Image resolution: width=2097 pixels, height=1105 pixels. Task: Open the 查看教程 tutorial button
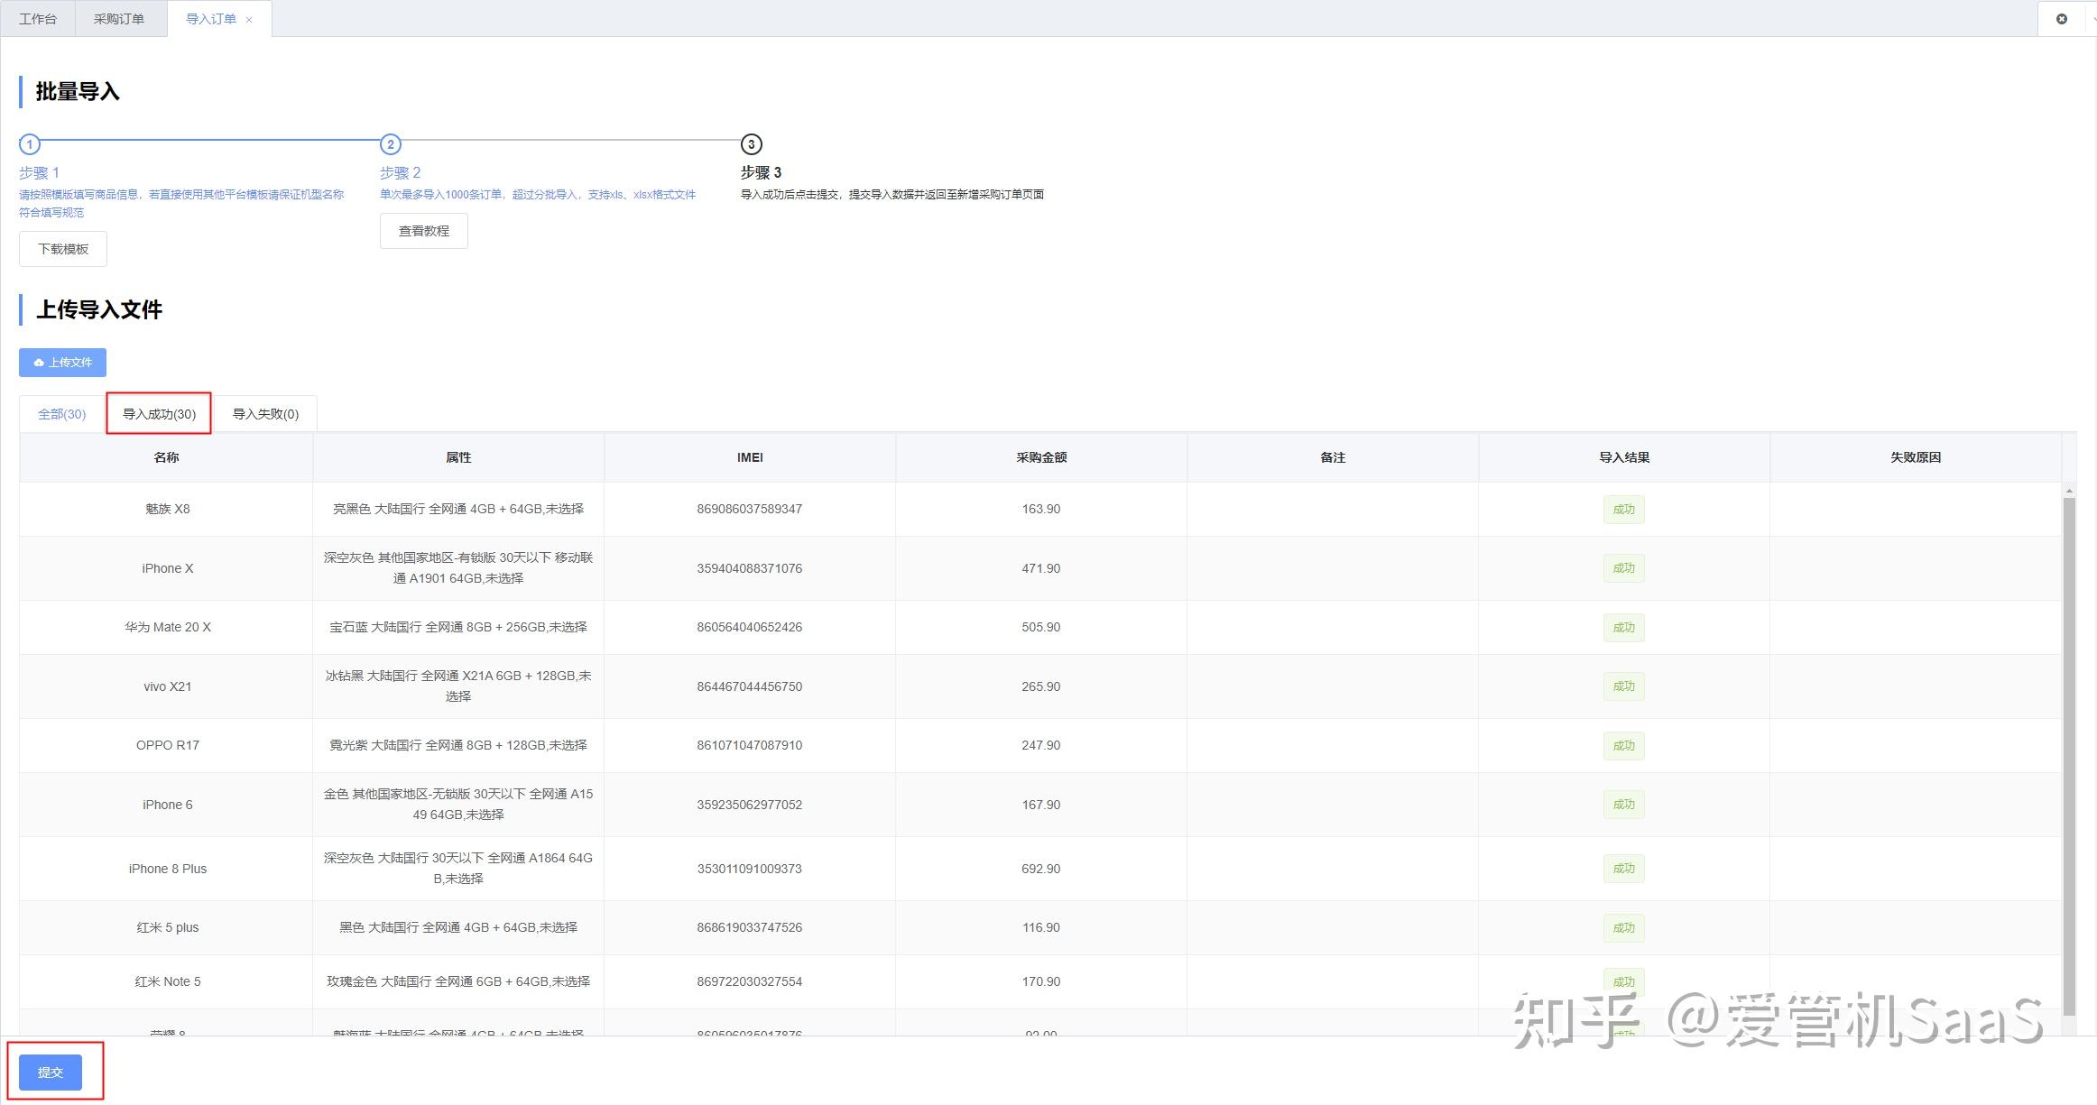tap(424, 231)
